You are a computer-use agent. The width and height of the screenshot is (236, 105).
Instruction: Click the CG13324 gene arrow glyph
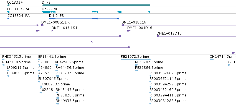[x=8, y=5]
